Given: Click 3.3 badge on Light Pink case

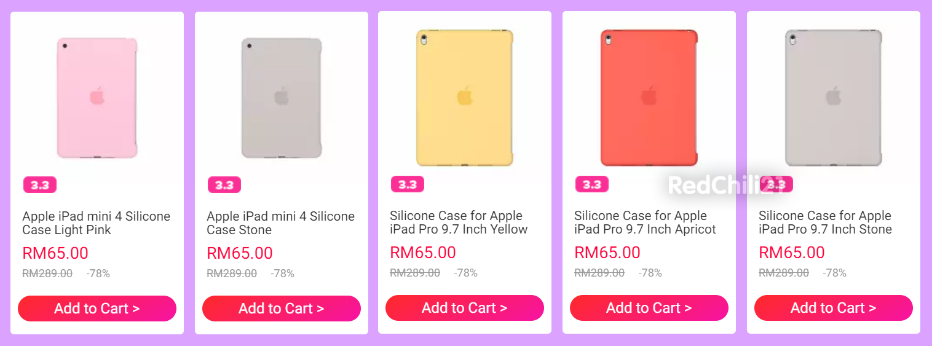Looking at the screenshot, I should point(40,185).
